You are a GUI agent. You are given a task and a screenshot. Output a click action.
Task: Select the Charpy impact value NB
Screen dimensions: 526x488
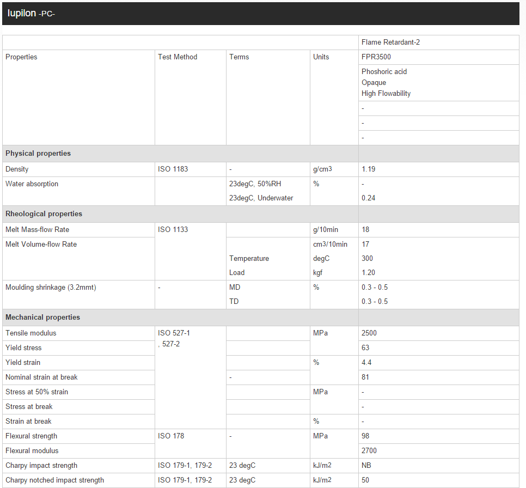pos(366,466)
